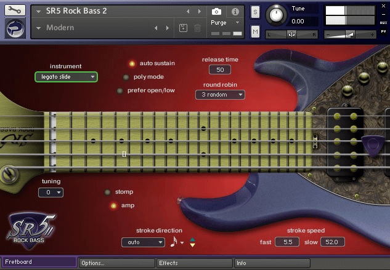This screenshot has width=390, height=270.
Task: Solo the instrument with the S button
Action: click(255, 12)
